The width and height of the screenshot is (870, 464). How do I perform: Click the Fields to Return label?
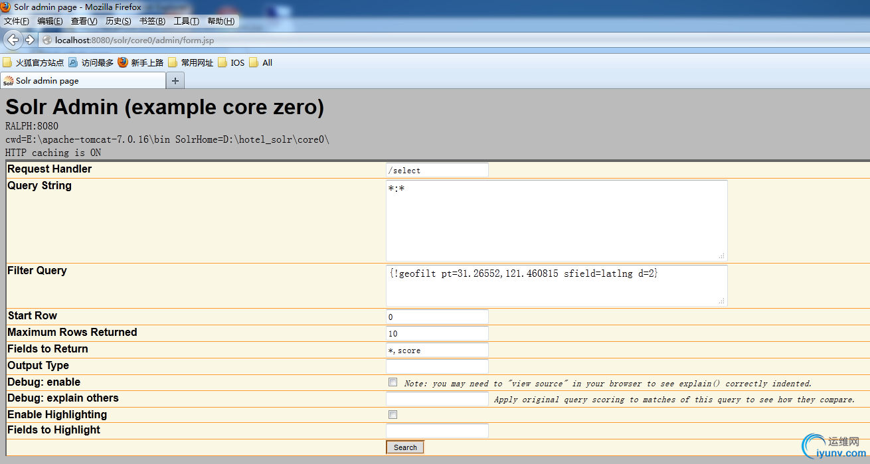click(48, 349)
